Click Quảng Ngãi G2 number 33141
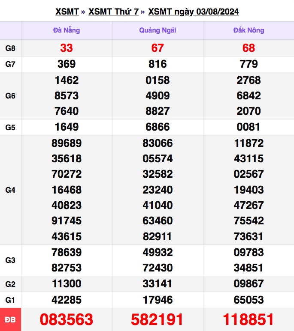The image size is (294, 331). point(158,284)
